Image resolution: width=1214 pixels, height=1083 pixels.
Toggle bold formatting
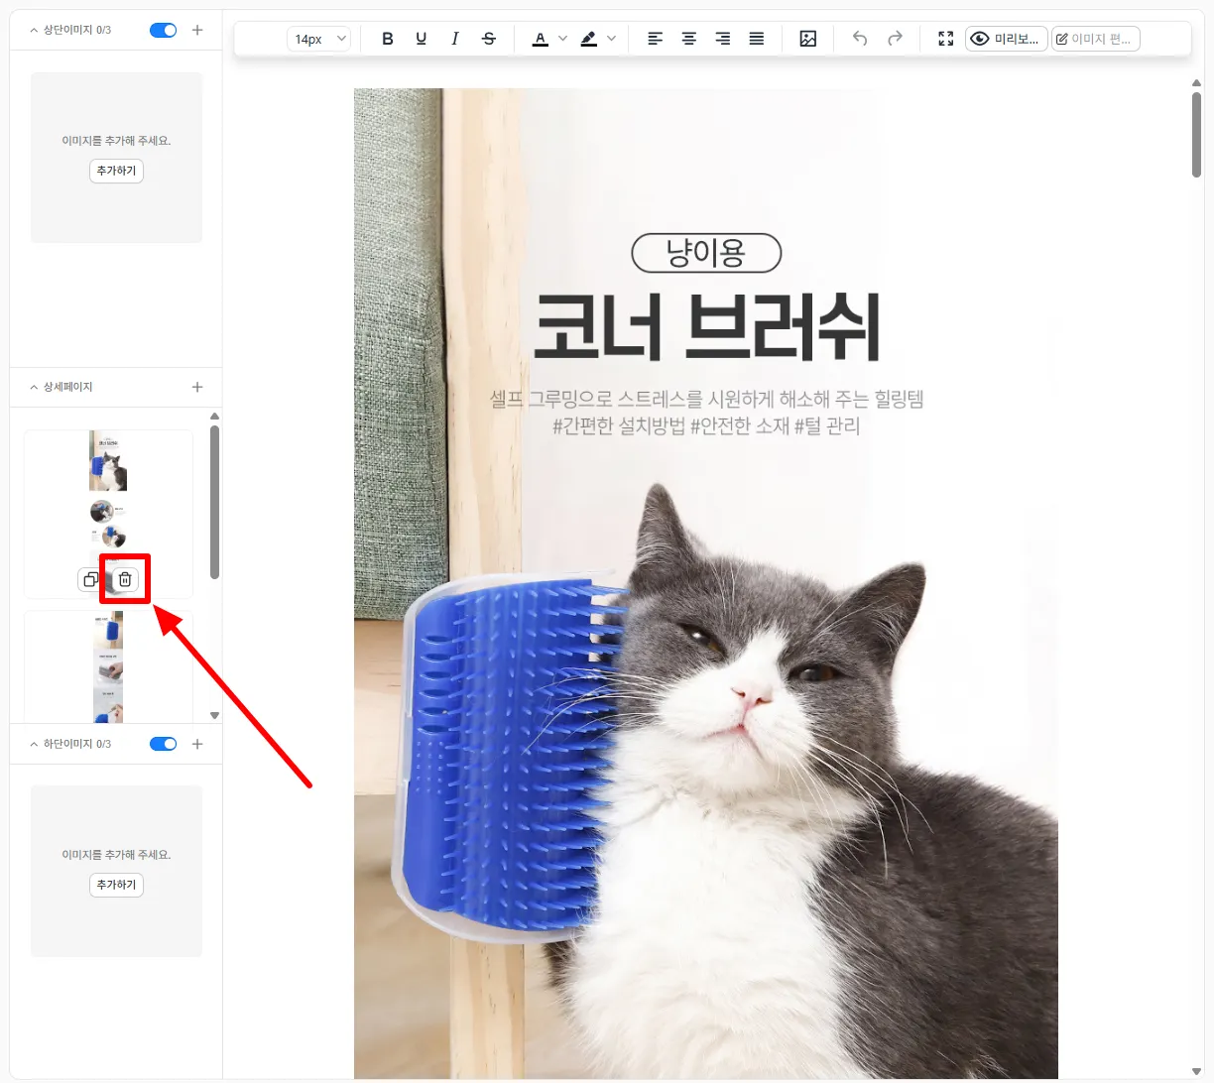pyautogui.click(x=388, y=39)
